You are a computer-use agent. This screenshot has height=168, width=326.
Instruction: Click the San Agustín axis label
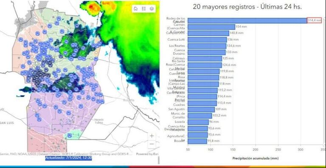(177, 109)
